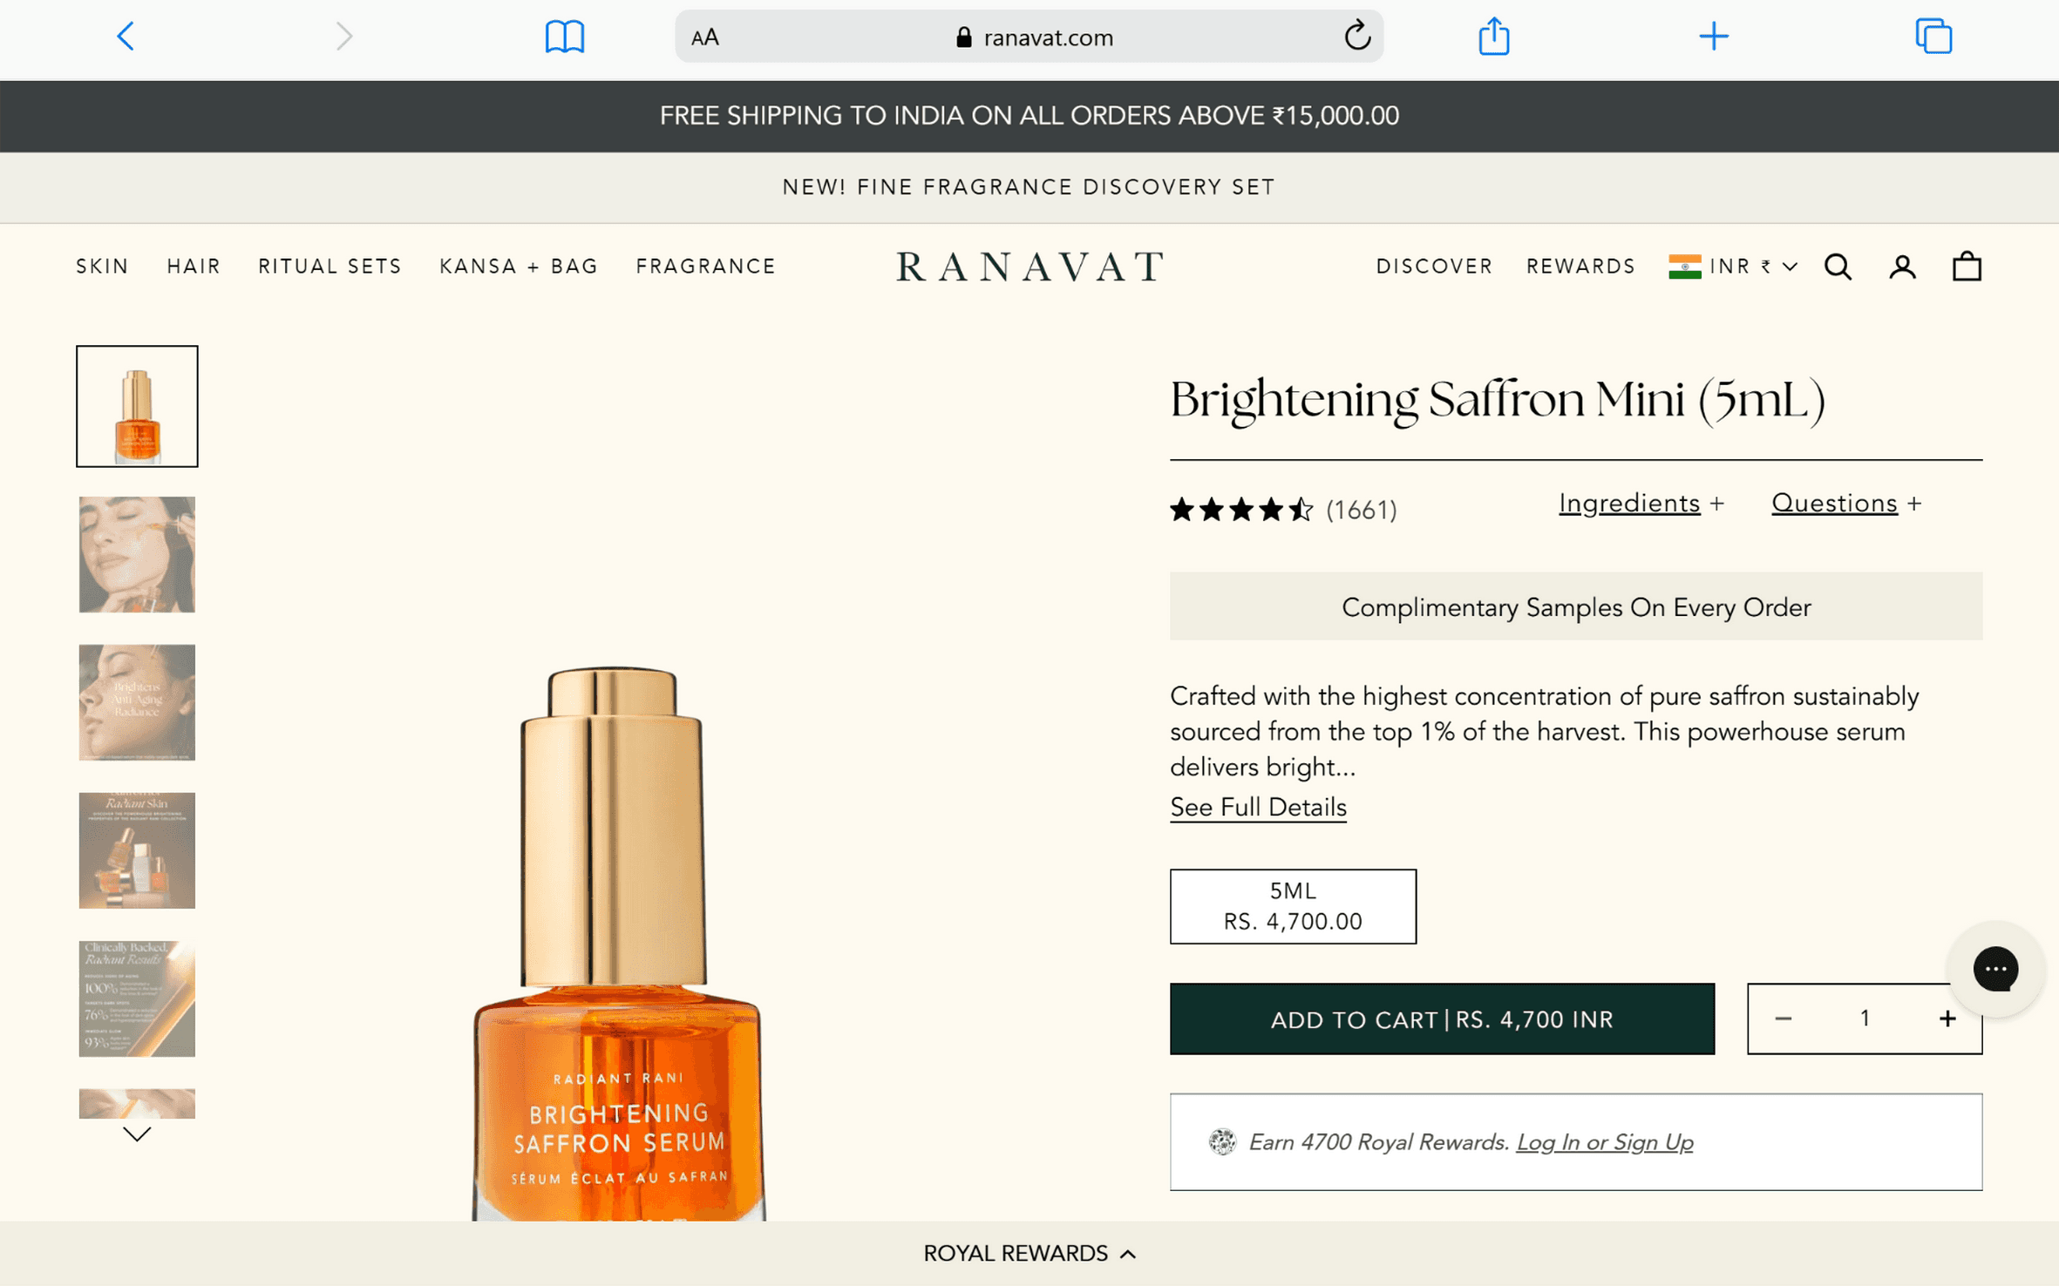Expand the Ingredients section
The width and height of the screenshot is (2059, 1286).
[x=1640, y=504]
